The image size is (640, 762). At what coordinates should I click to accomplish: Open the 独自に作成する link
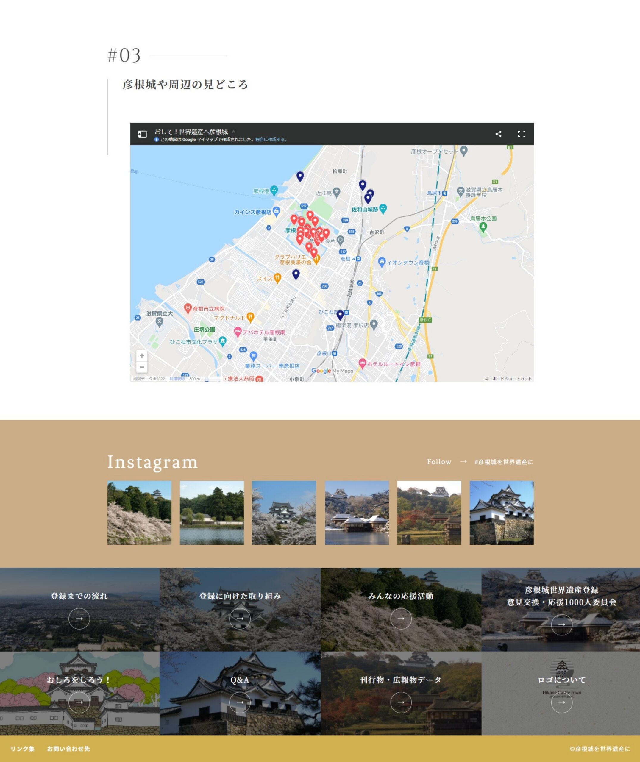pos(271,139)
